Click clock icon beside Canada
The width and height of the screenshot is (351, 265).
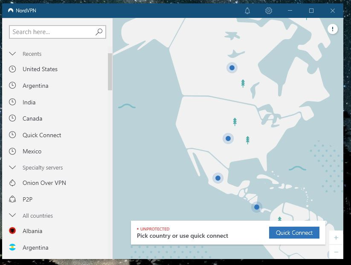[12, 118]
